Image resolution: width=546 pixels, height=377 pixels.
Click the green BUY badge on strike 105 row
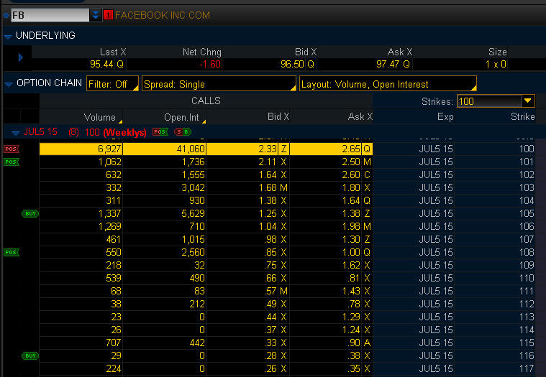tap(30, 213)
